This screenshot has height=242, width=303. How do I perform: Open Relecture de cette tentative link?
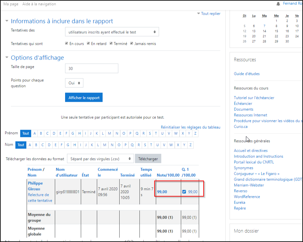pyautogui.click(x=38, y=198)
